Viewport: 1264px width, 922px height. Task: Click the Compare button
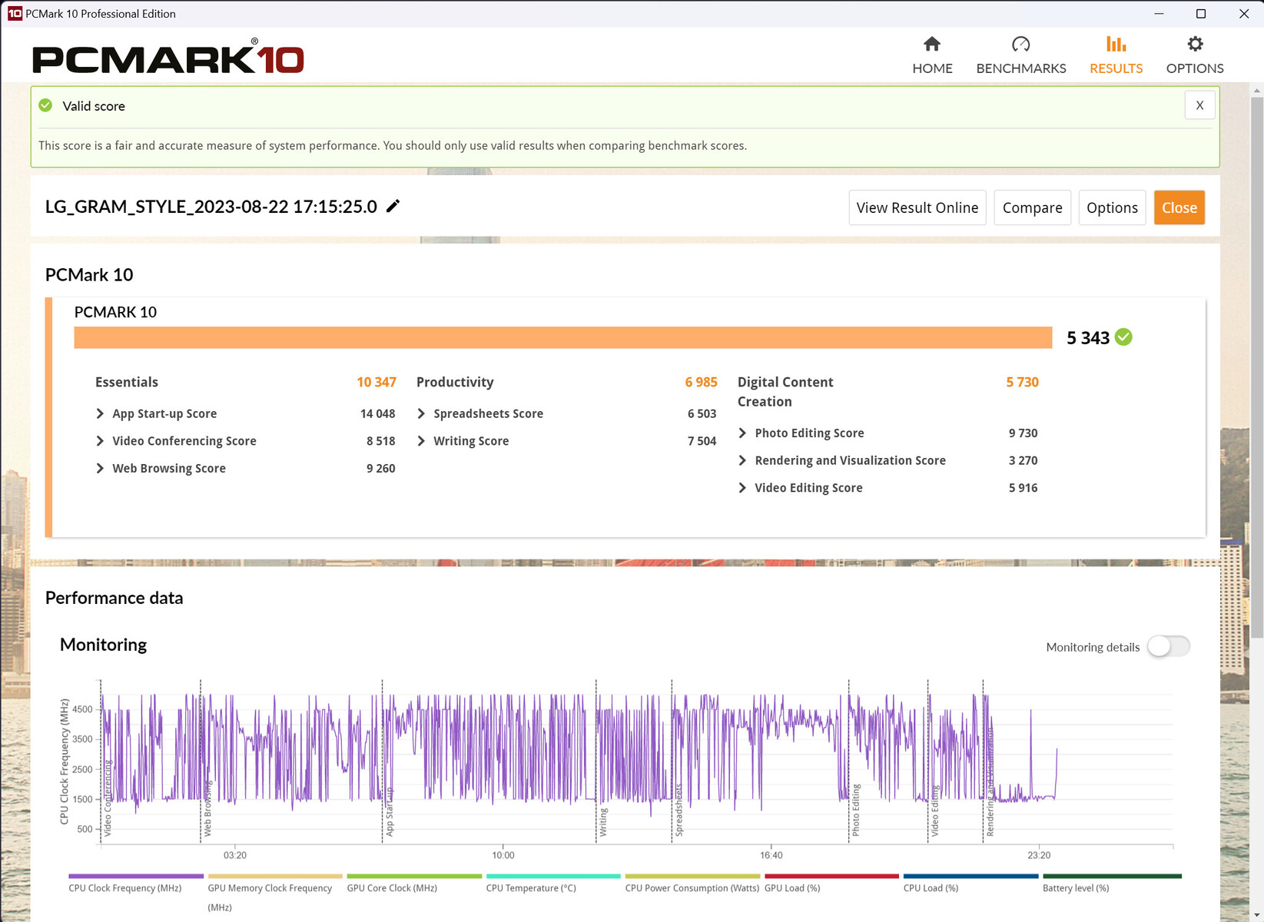click(1032, 207)
